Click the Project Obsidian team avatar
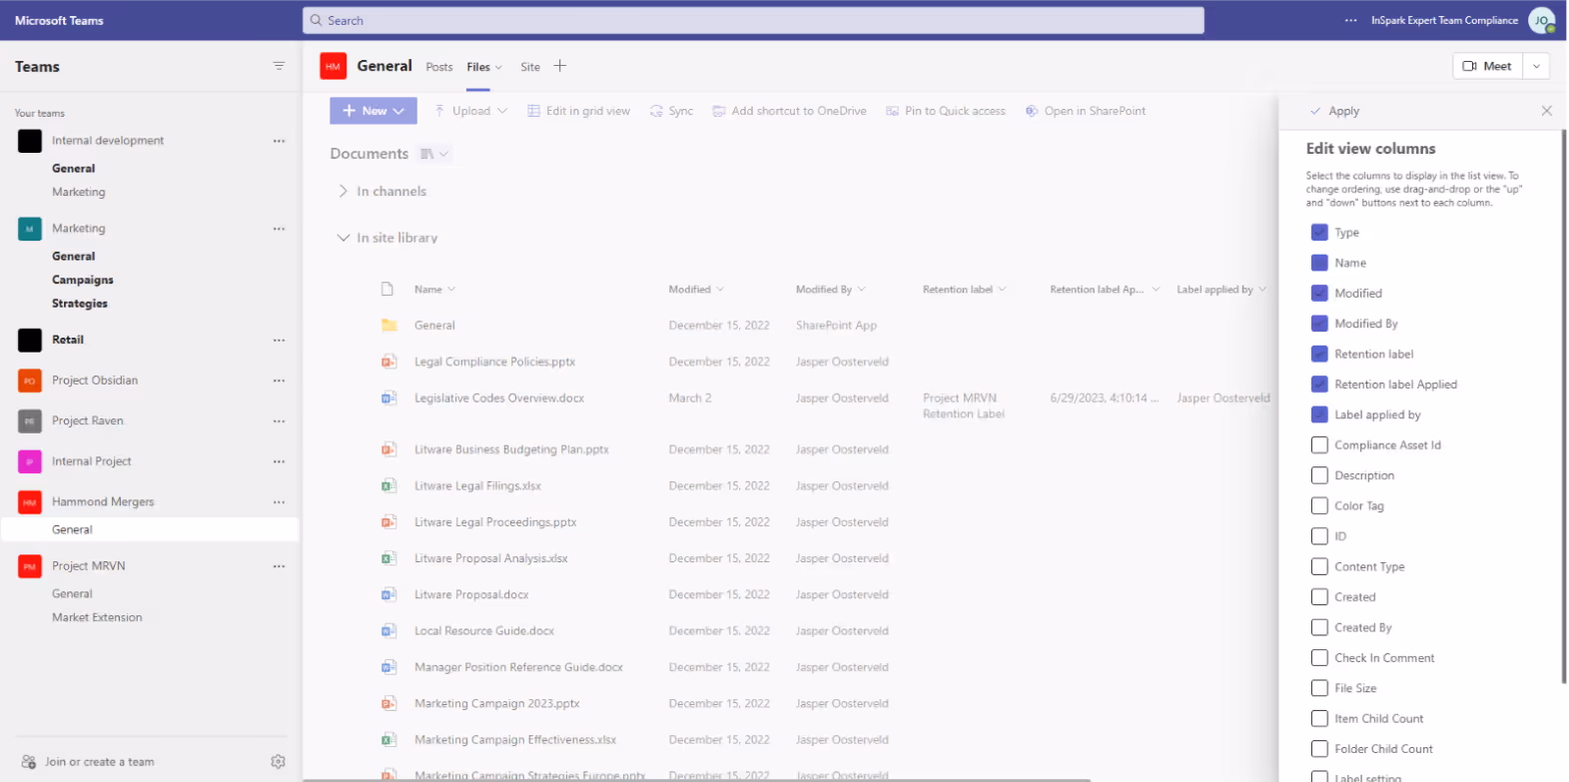The image size is (1569, 782). (x=30, y=381)
